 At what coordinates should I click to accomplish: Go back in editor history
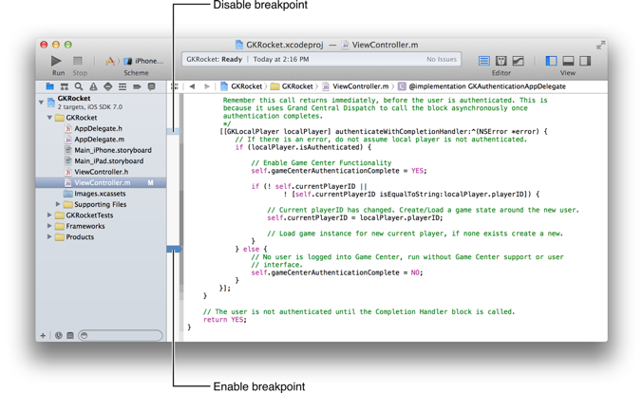pos(192,86)
